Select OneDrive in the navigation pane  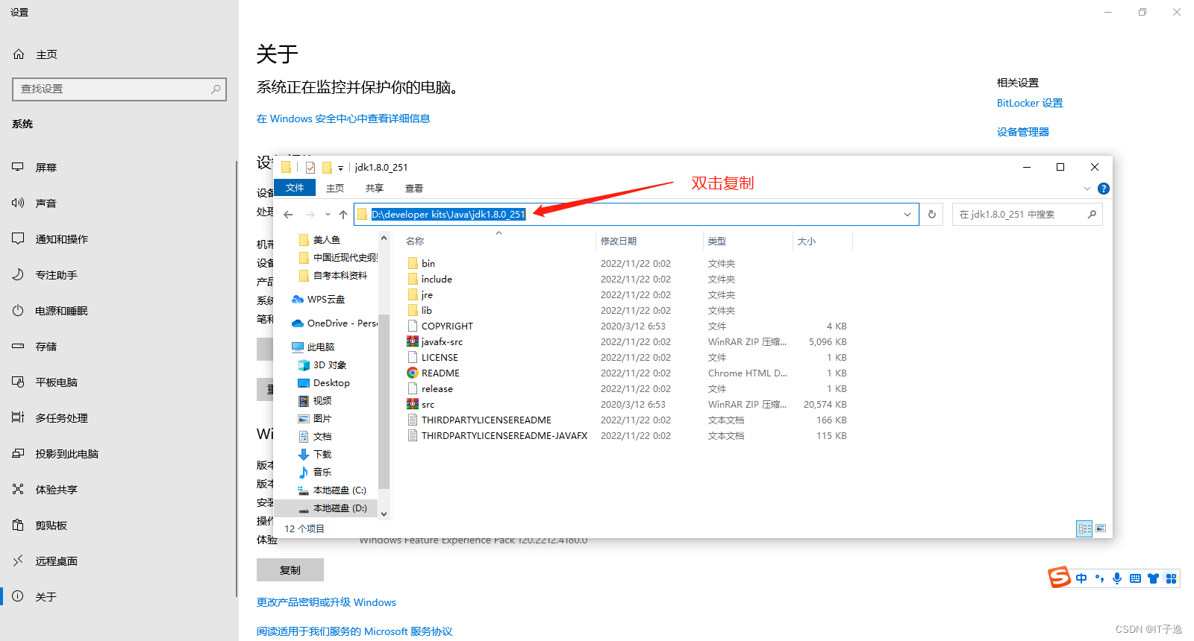(334, 323)
